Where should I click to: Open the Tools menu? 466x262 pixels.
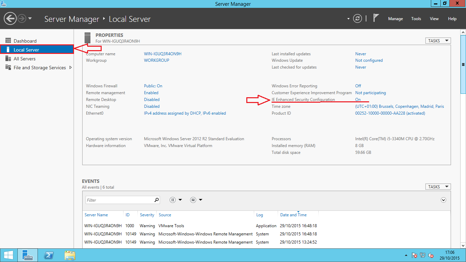click(x=416, y=19)
